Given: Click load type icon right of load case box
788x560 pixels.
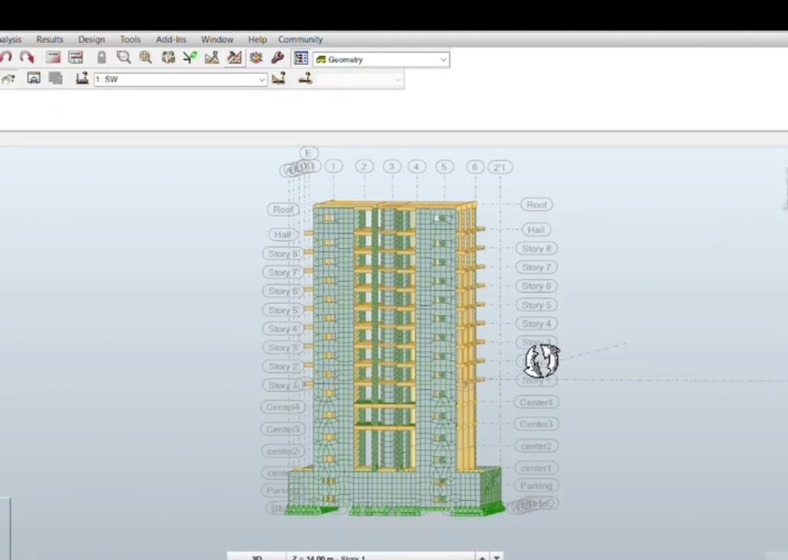Looking at the screenshot, I should click(x=279, y=78).
